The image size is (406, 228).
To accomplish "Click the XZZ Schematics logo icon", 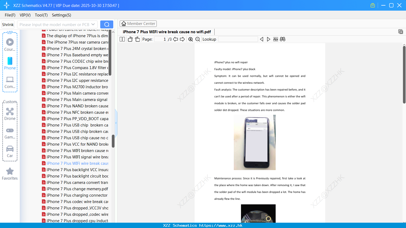I will tap(7, 5).
